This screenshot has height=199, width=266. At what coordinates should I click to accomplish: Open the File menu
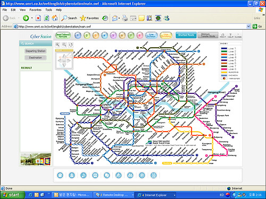point(5,10)
